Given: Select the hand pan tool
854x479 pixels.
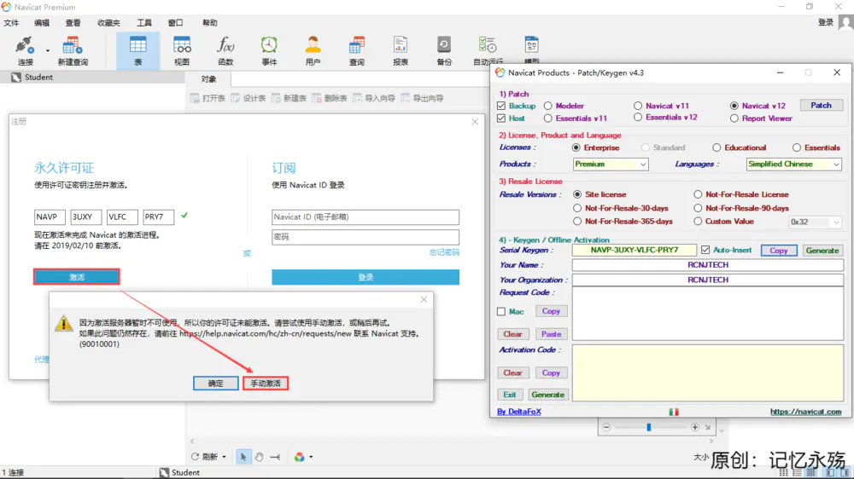Looking at the screenshot, I should click(x=260, y=457).
